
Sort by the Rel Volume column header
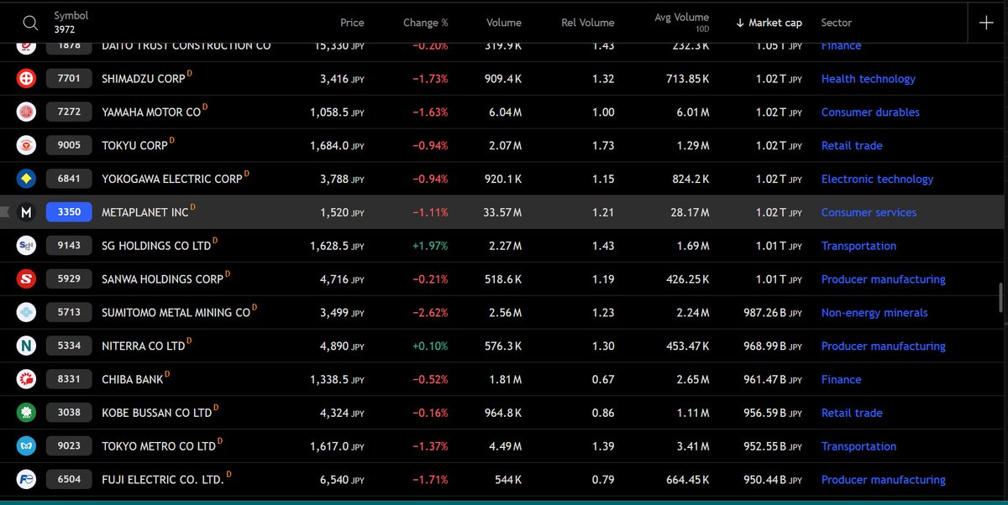[588, 23]
